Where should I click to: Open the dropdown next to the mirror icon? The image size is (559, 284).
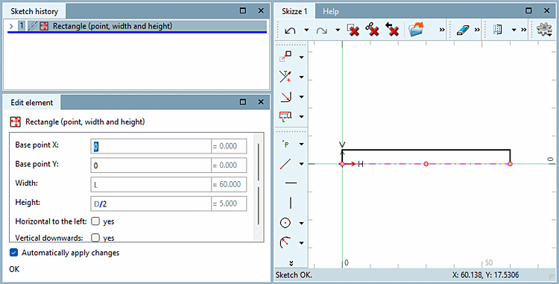pos(514,31)
